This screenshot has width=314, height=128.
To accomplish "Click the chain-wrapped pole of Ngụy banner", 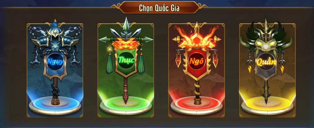I will [55, 91].
